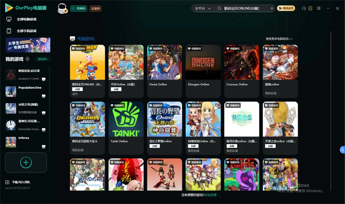
Task: Click the 电脑游戏 badge on Tanki Online card
Action: tap(117, 105)
